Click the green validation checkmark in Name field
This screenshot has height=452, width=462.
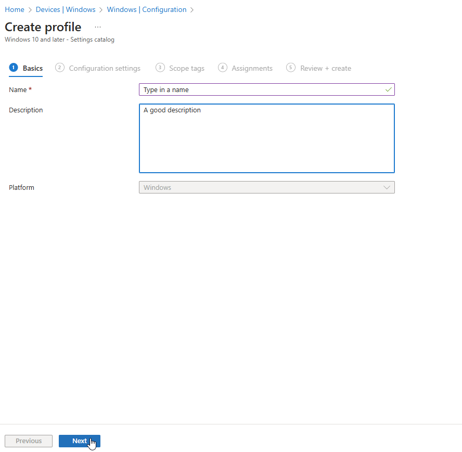388,89
